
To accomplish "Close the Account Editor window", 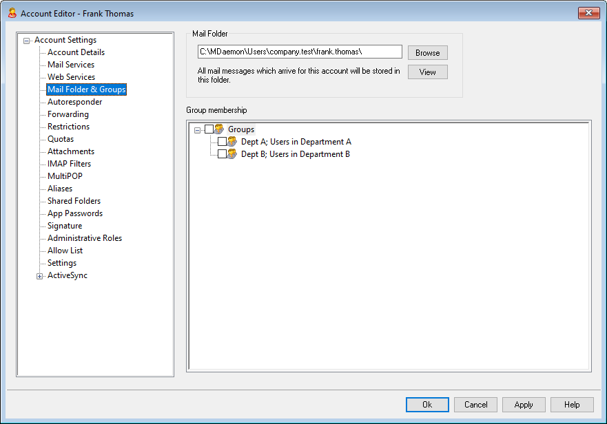I will (x=588, y=13).
